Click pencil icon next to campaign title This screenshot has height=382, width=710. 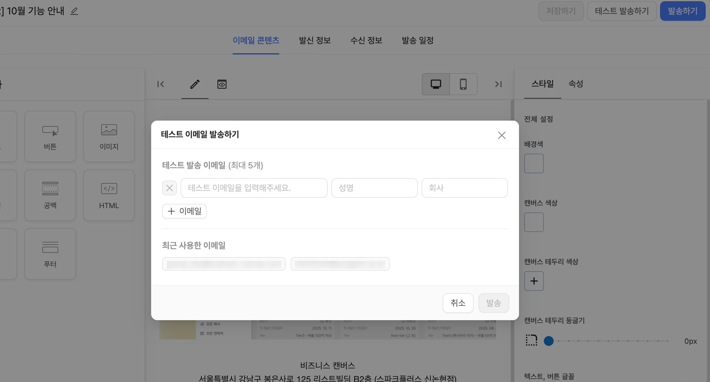[x=74, y=11]
